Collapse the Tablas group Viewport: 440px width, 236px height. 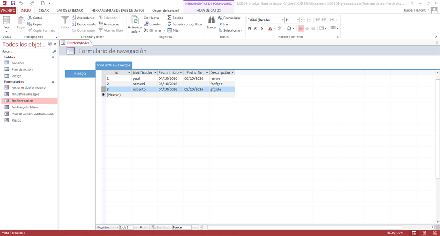coord(53,57)
